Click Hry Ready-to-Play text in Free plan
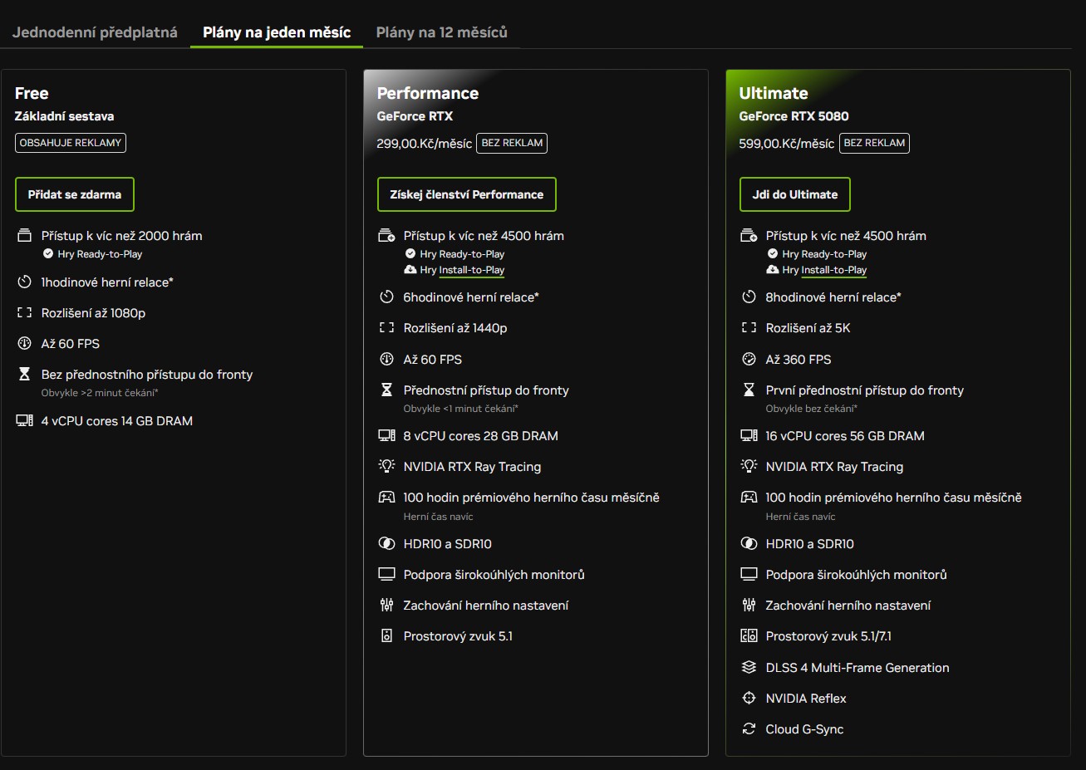 coord(100,254)
